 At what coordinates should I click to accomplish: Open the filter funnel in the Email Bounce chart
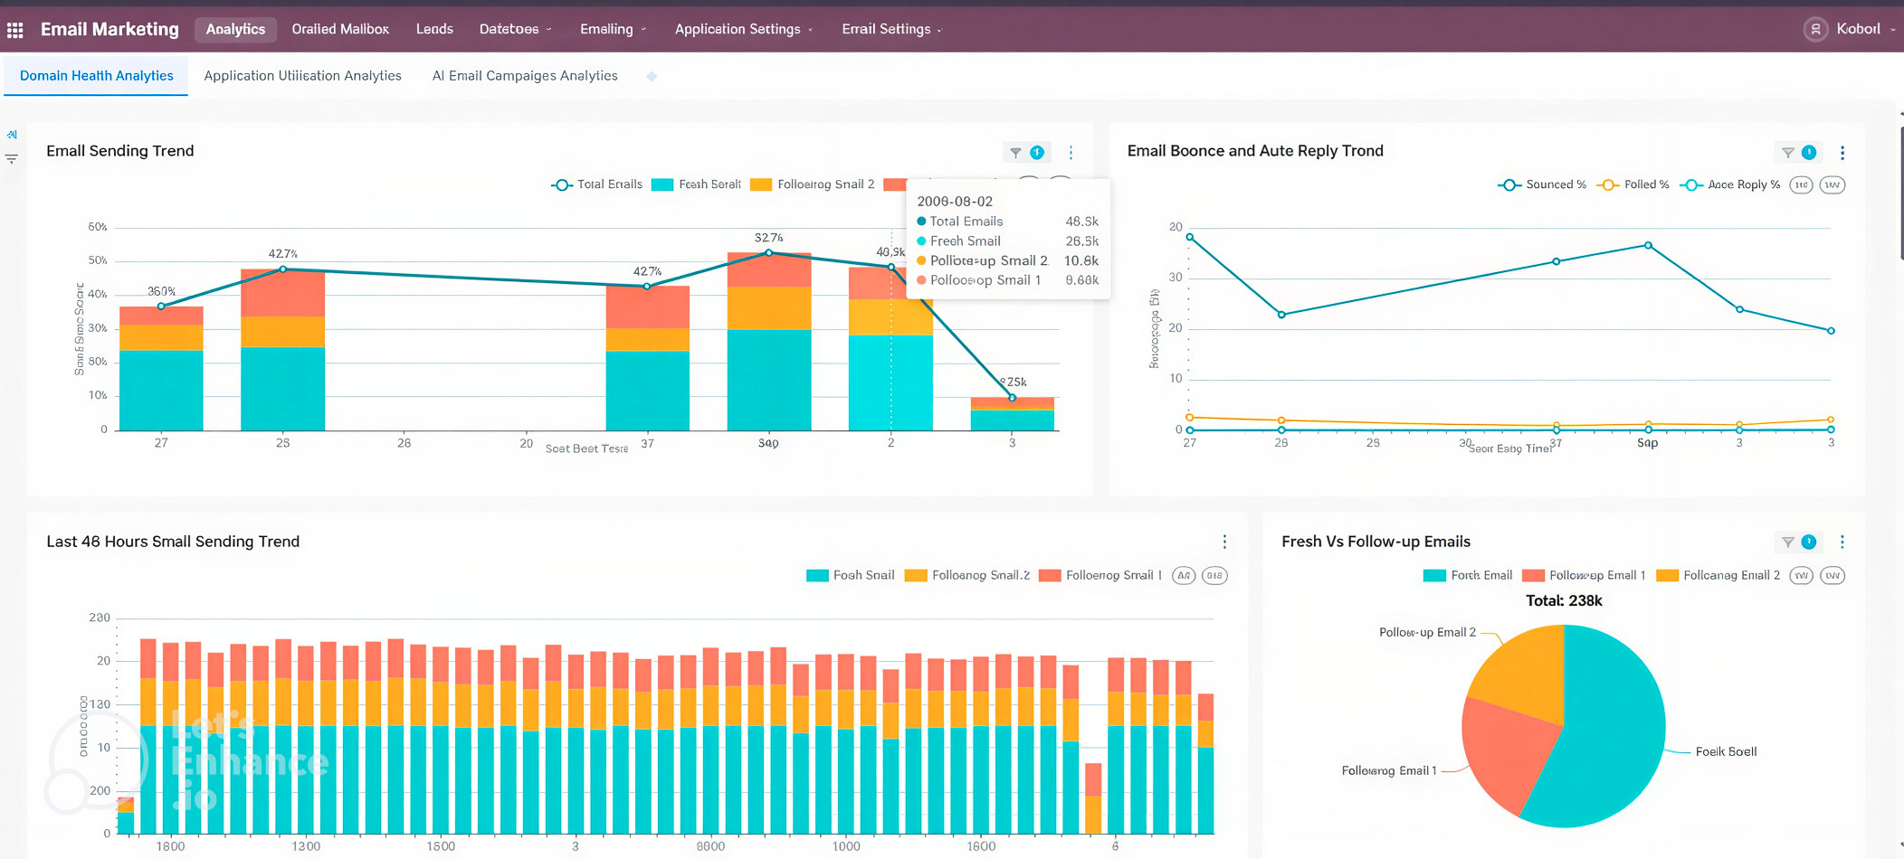(1787, 153)
